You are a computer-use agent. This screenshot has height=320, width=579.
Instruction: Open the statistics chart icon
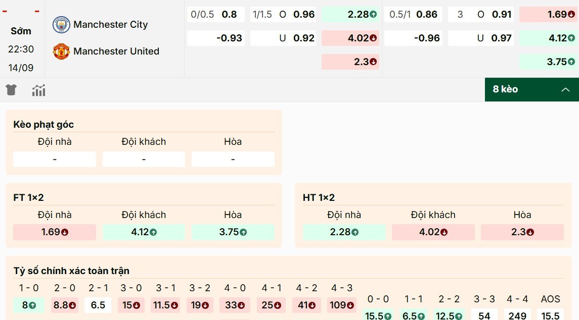(x=38, y=89)
